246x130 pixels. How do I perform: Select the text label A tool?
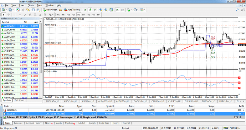pos(40,15)
